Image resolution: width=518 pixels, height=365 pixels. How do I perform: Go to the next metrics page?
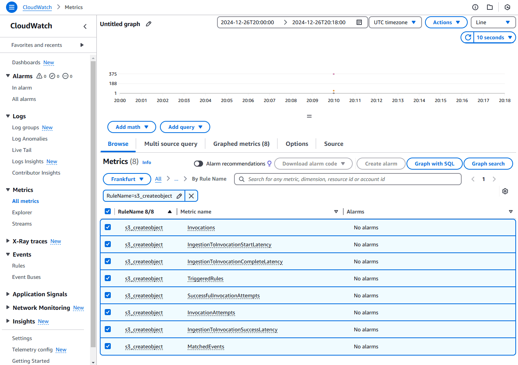point(494,179)
